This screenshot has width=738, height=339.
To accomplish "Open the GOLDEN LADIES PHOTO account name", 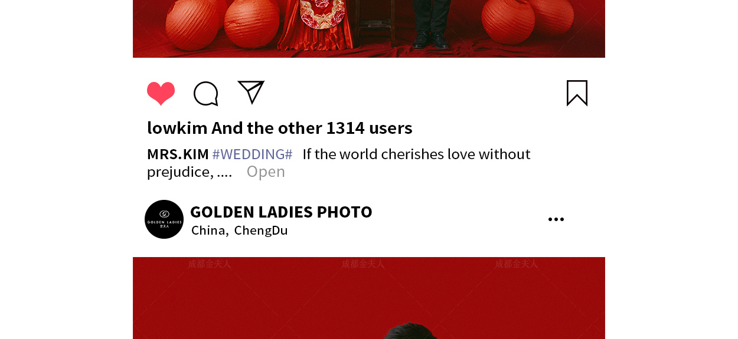I will pyautogui.click(x=281, y=212).
